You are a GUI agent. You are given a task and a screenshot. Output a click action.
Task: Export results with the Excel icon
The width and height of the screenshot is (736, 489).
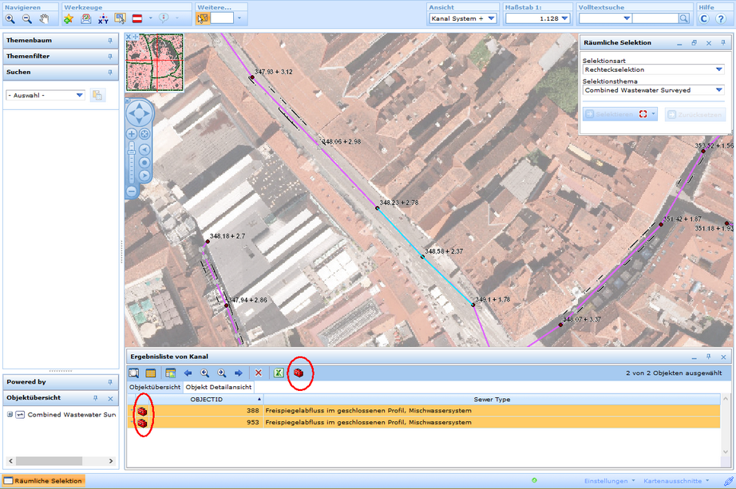click(x=279, y=373)
